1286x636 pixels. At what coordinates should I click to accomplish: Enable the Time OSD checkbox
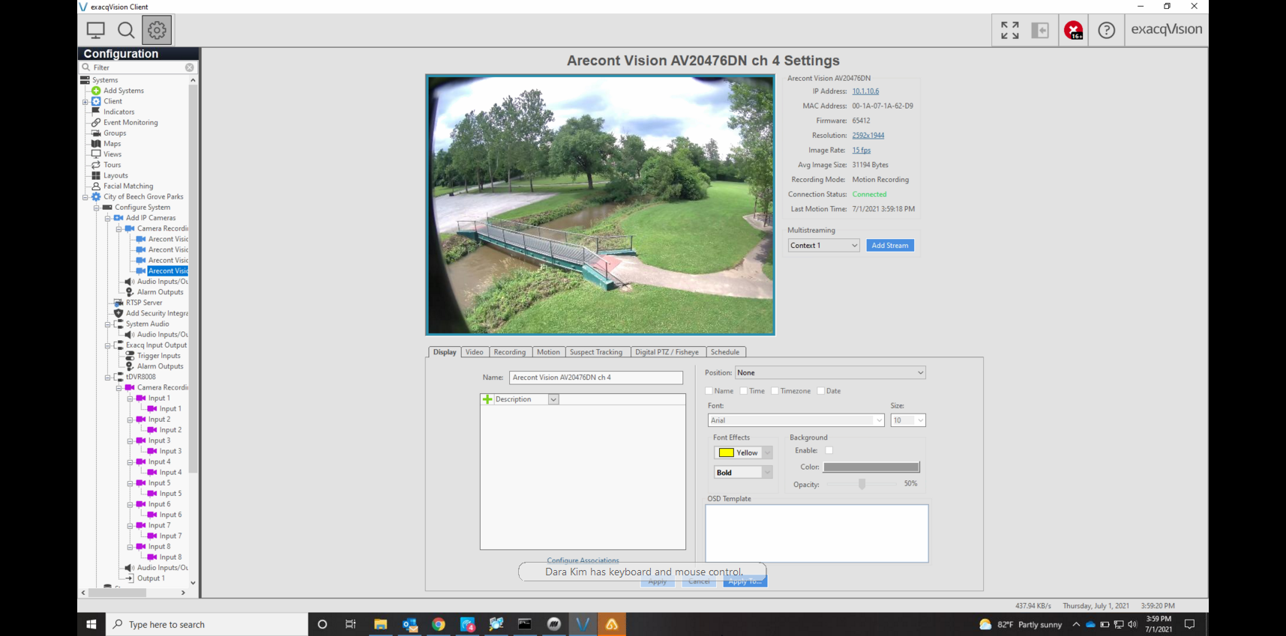(743, 391)
